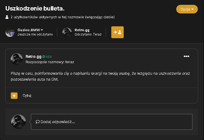Viewport: 204px width, 140px height.
Task: Click the green reputation badge showing 103
Action: pos(47,57)
